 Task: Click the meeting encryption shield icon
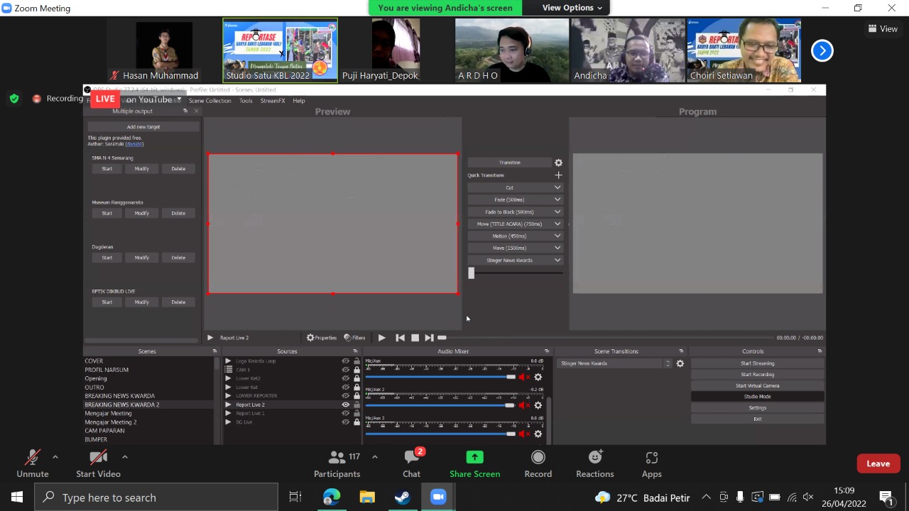pyautogui.click(x=13, y=99)
